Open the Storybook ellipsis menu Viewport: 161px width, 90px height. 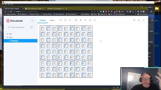point(32,21)
